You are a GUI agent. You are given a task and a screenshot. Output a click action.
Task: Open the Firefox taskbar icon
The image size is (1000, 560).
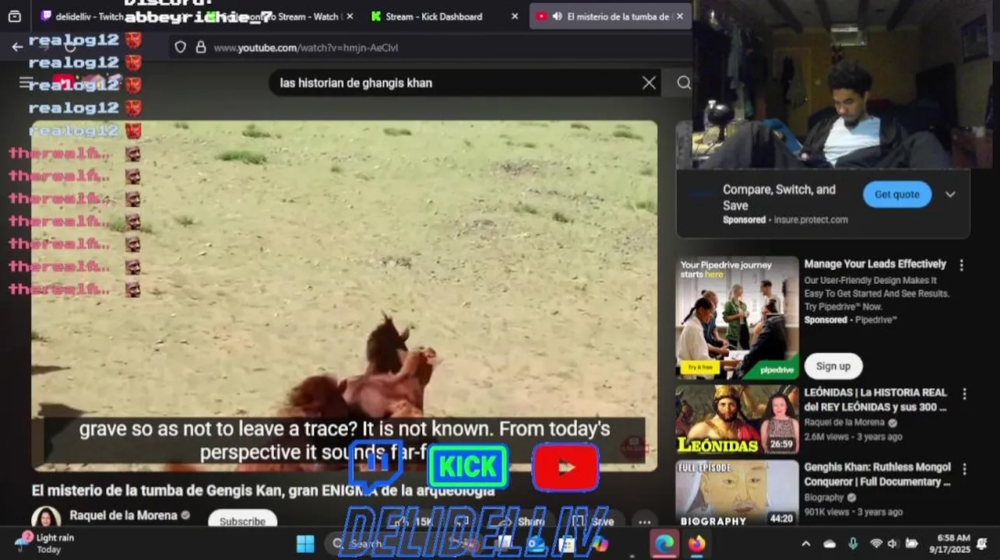click(697, 544)
